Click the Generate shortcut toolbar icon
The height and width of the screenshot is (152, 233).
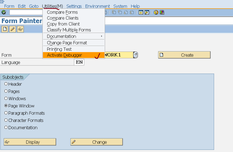[x=147, y=12]
